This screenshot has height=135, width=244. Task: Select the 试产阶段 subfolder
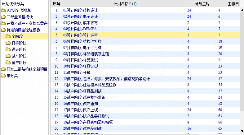[x=19, y=56]
